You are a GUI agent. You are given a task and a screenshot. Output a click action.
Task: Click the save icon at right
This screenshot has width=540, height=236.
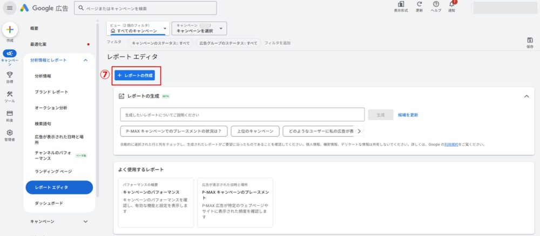pyautogui.click(x=530, y=40)
